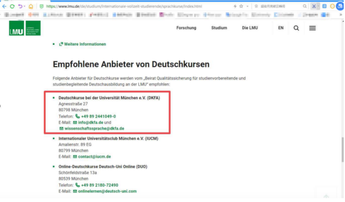Click the purple undo closed-tab icon
The image size is (345, 202).
click(x=20, y=6)
